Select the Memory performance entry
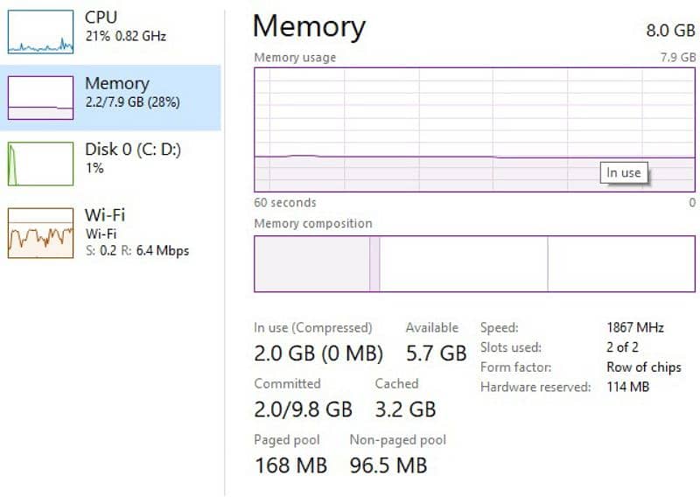Image resolution: width=700 pixels, height=497 pixels. 131,92
